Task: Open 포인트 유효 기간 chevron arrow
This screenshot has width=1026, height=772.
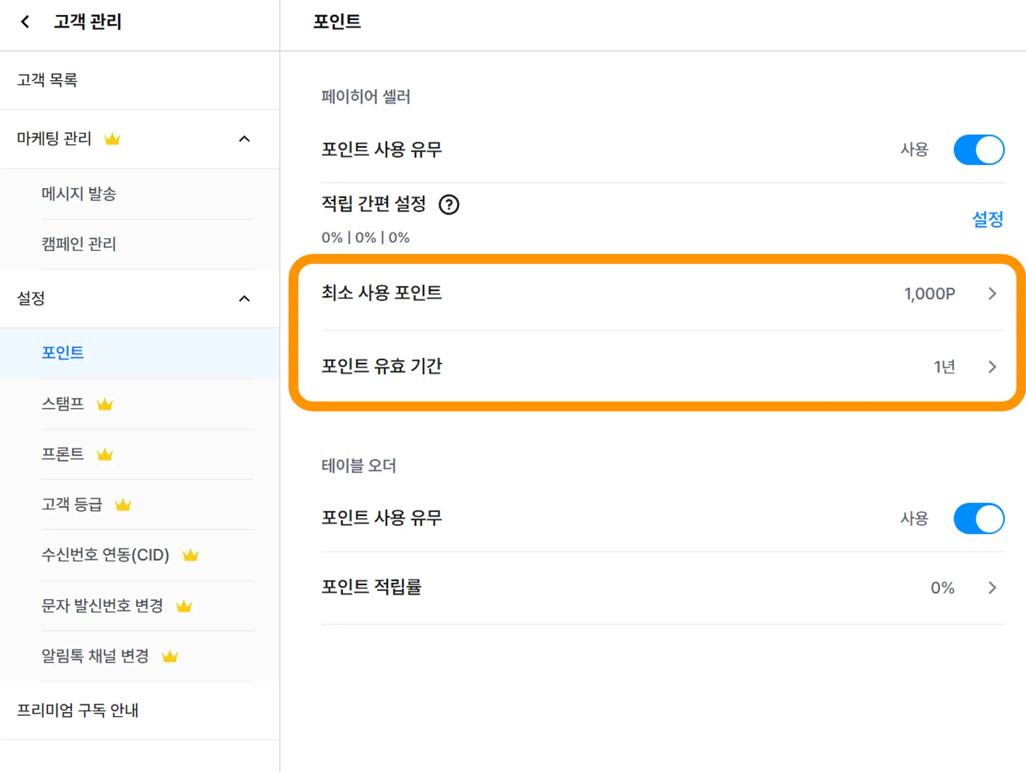Action: pyautogui.click(x=992, y=367)
